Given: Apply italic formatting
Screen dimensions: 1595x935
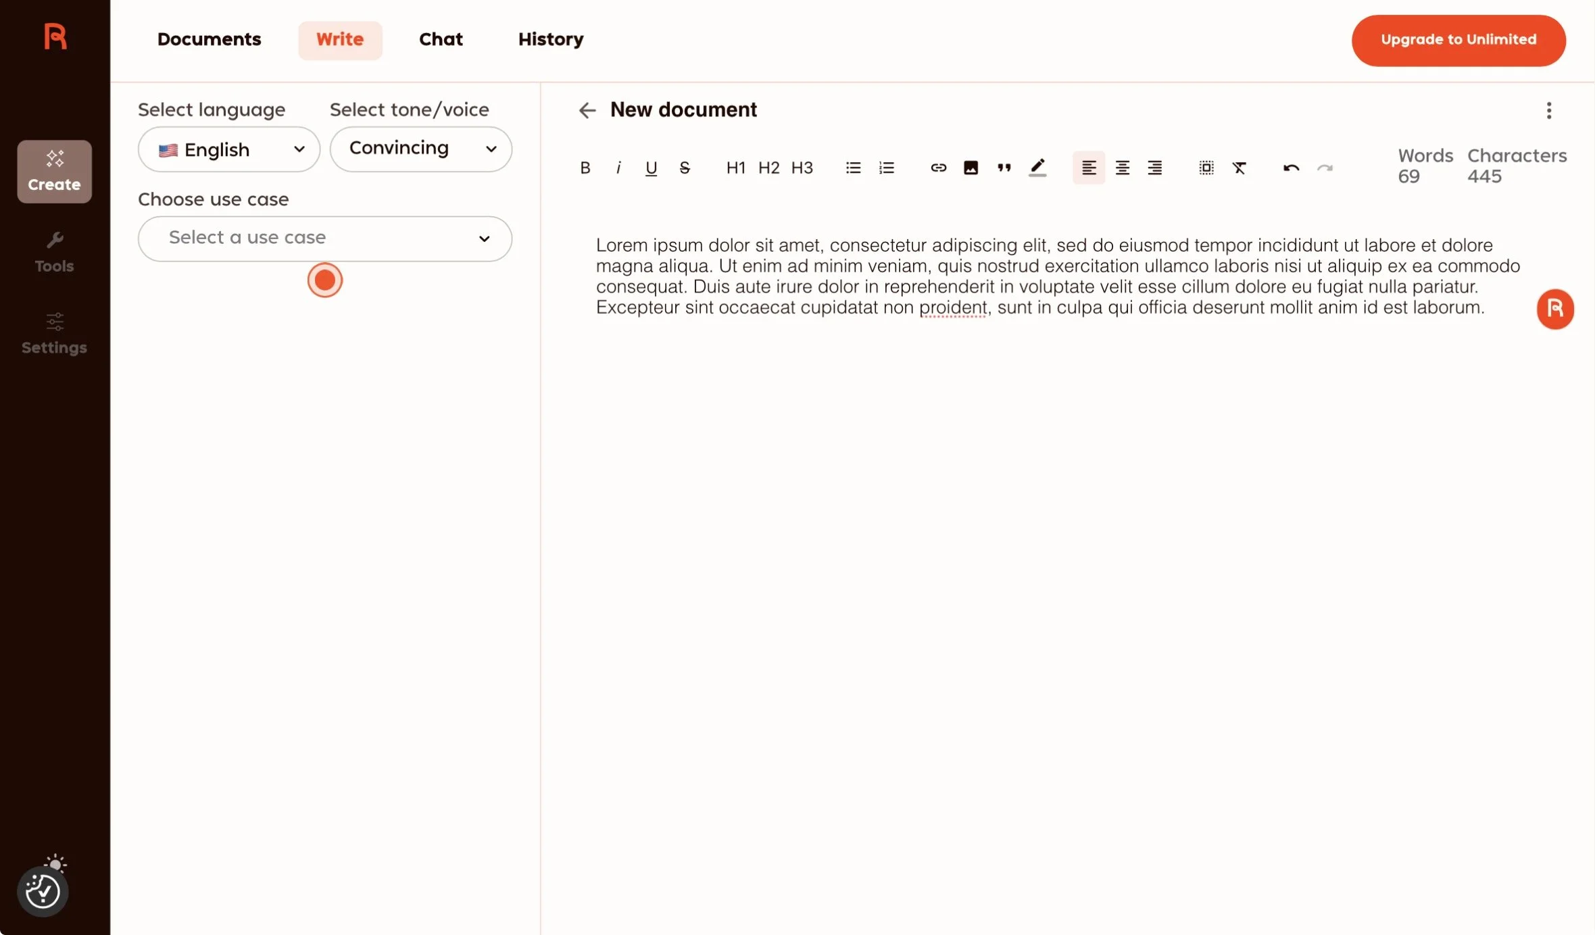Looking at the screenshot, I should [x=618, y=168].
